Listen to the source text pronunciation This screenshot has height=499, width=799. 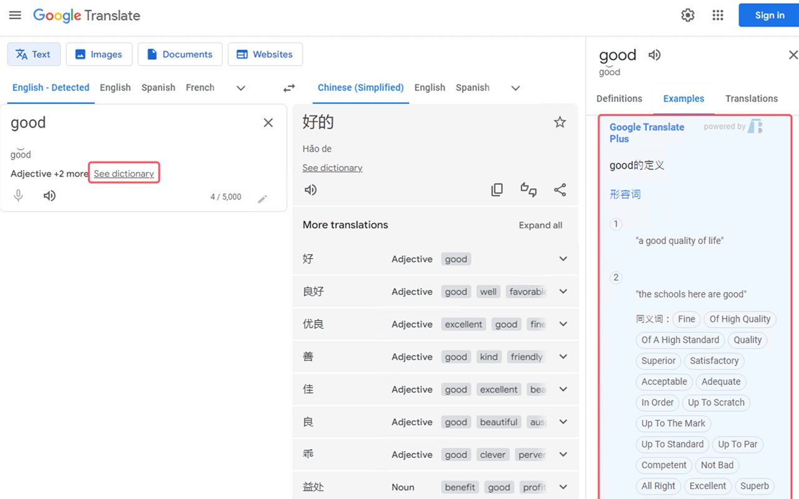click(x=49, y=196)
